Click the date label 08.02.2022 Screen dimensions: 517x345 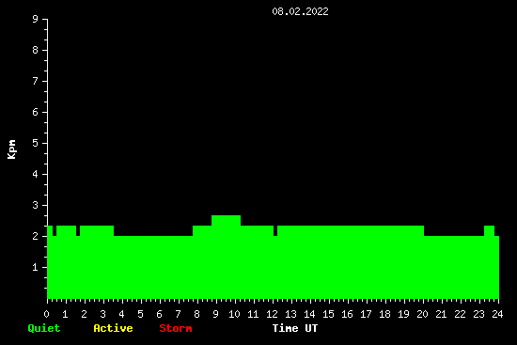(300, 12)
